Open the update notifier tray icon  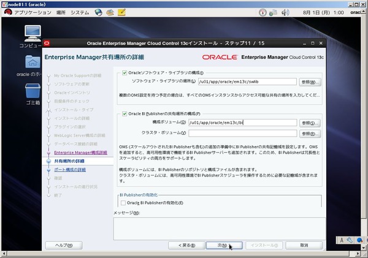(263, 12)
